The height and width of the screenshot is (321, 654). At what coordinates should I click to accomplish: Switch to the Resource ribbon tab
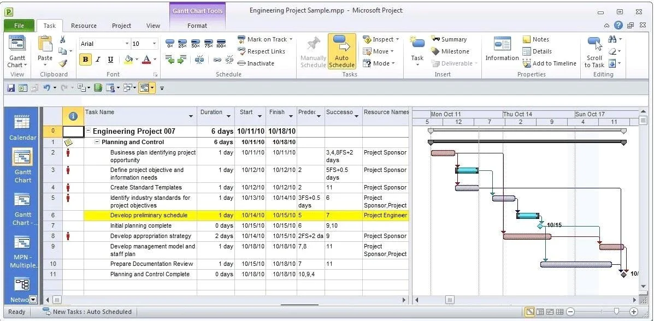point(84,26)
